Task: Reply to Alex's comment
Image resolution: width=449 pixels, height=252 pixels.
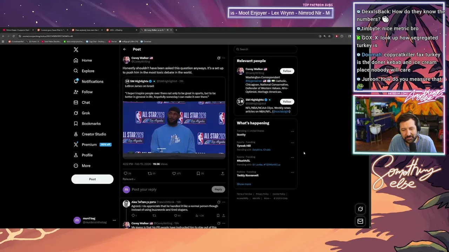Action: coord(134,216)
